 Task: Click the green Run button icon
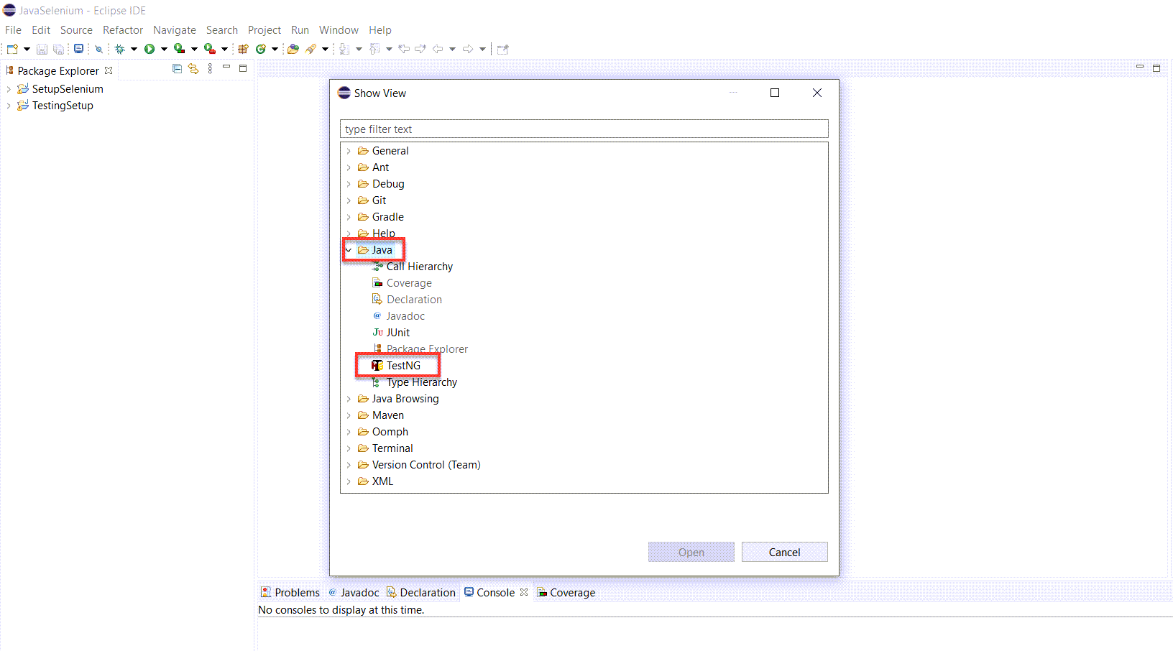(x=149, y=49)
